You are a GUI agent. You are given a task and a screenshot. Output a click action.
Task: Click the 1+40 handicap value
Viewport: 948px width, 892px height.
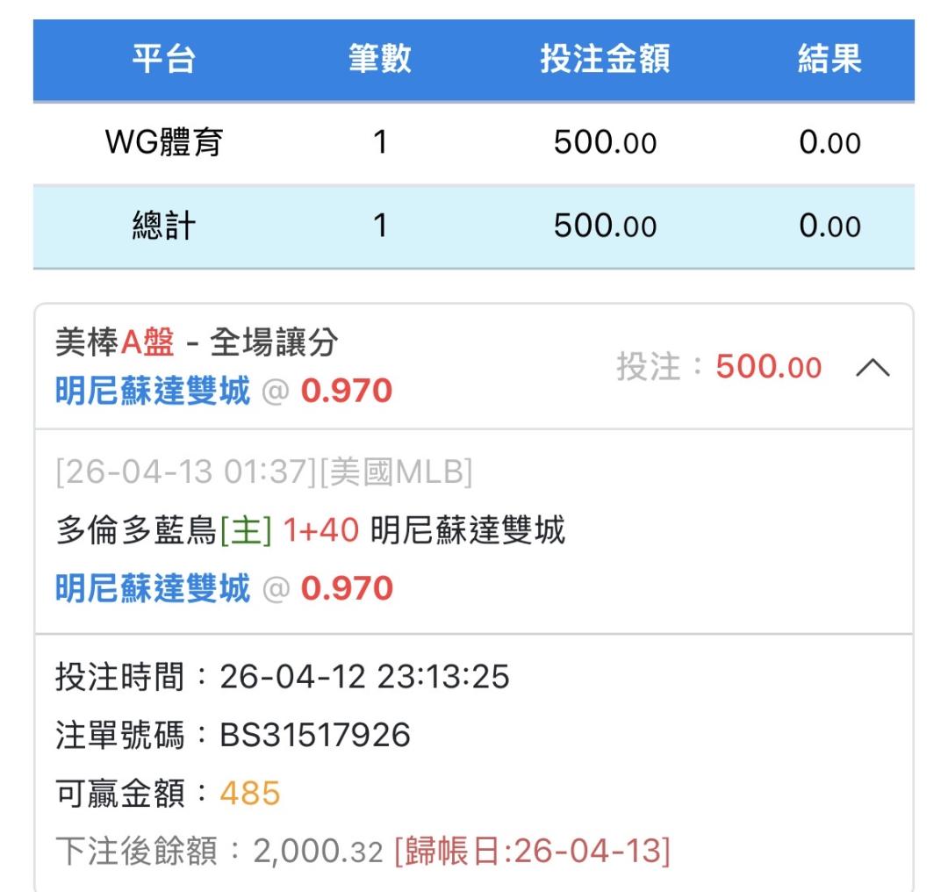(320, 531)
